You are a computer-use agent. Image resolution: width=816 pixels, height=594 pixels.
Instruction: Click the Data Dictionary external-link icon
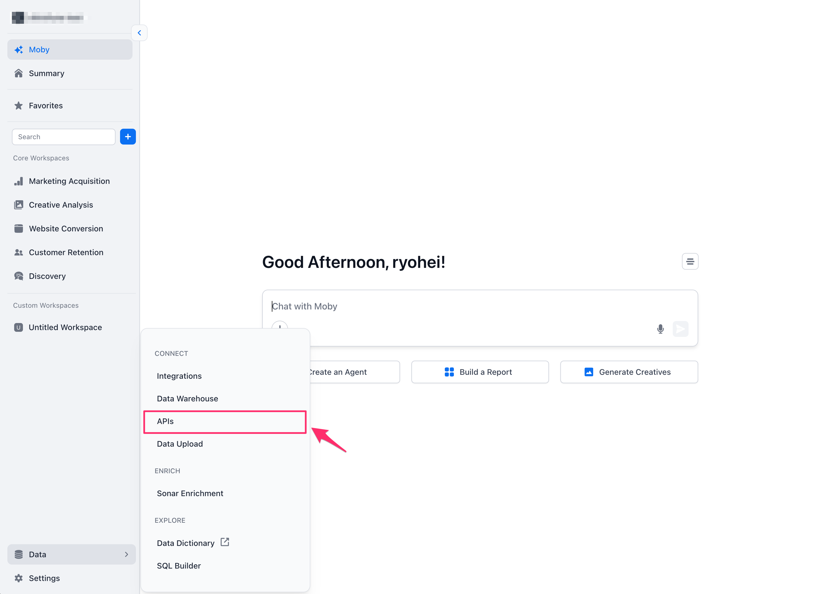pyautogui.click(x=225, y=542)
